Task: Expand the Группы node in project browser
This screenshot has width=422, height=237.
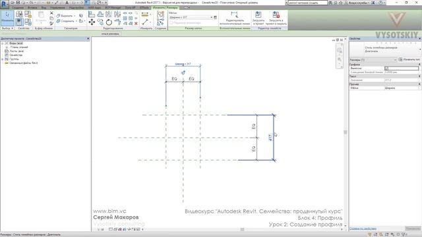Action: (x=3, y=59)
